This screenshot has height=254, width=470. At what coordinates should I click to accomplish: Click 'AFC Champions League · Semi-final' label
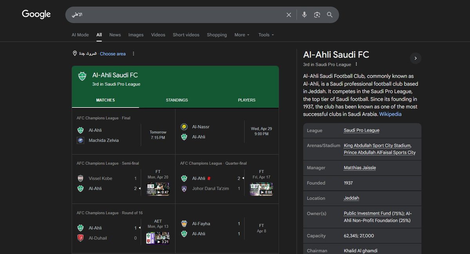[108, 163]
